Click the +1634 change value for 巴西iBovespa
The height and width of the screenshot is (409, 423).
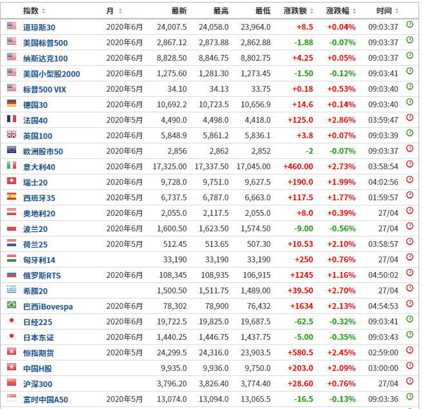click(x=302, y=306)
